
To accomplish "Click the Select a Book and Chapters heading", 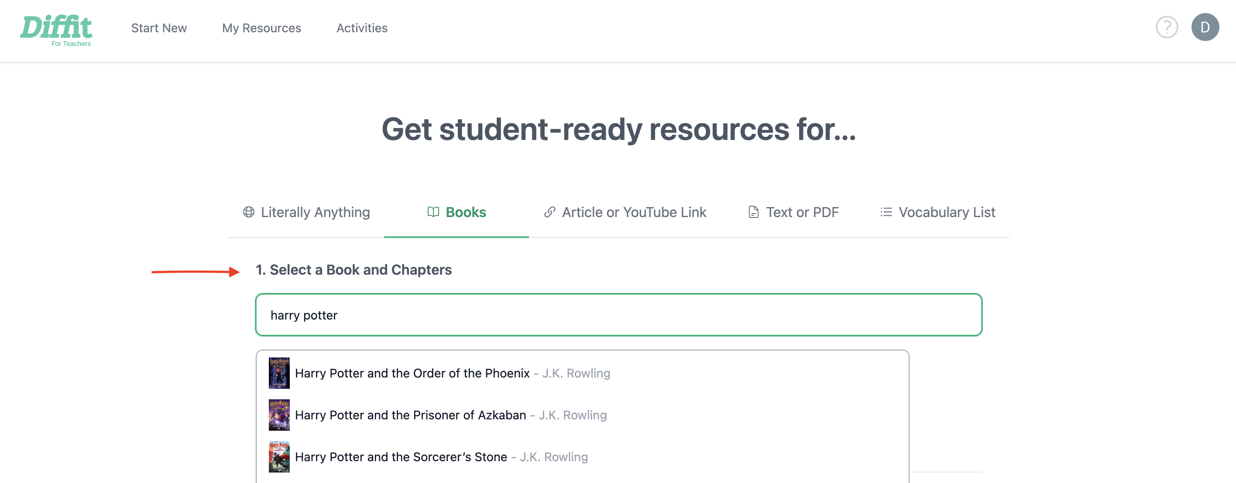I will pos(354,270).
